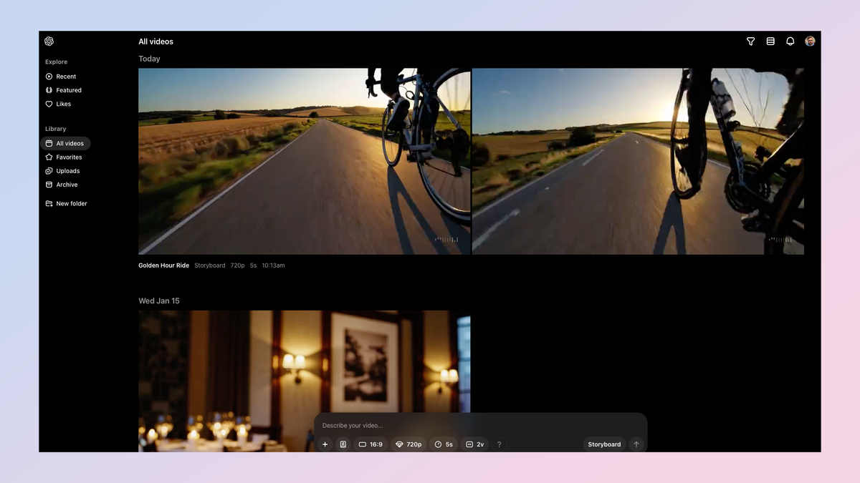
Task: Click the Sora logo in the sidebar
Action: (49, 41)
